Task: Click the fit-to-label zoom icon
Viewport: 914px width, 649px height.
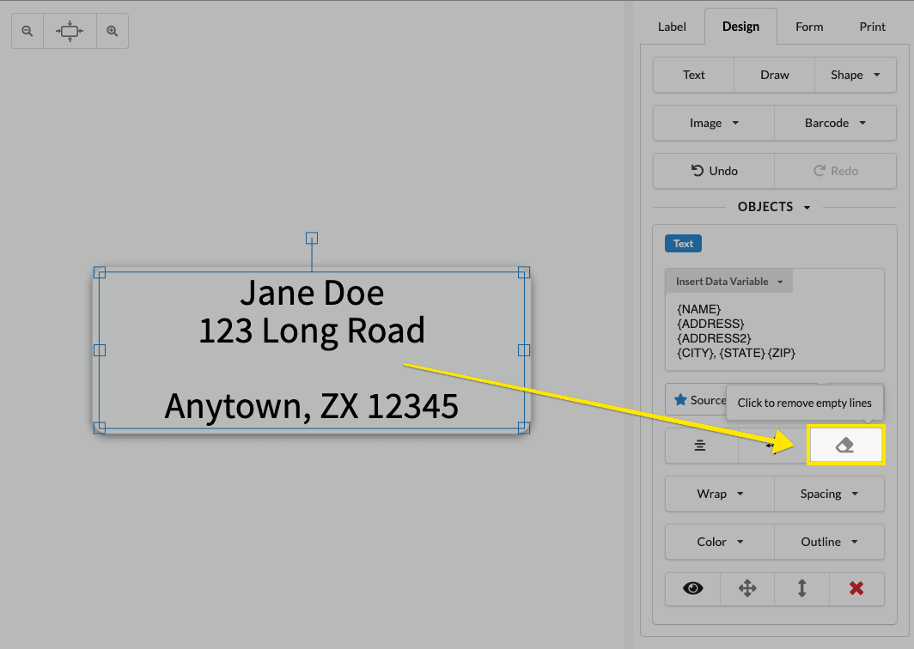Action: click(x=69, y=30)
